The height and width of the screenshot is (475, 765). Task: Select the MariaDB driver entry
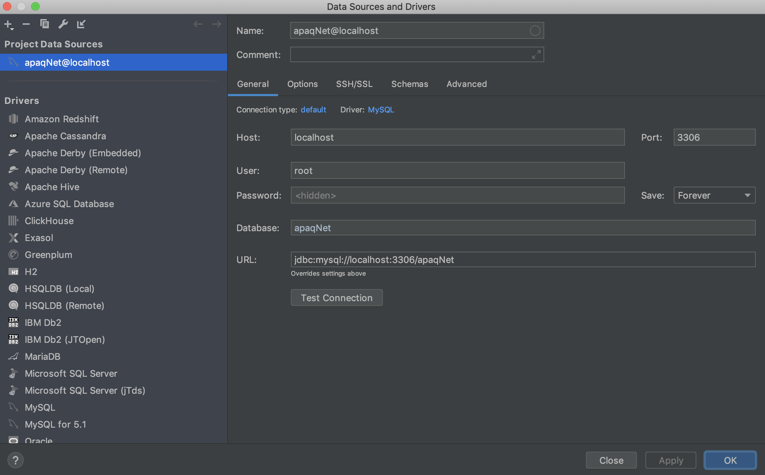(x=42, y=357)
